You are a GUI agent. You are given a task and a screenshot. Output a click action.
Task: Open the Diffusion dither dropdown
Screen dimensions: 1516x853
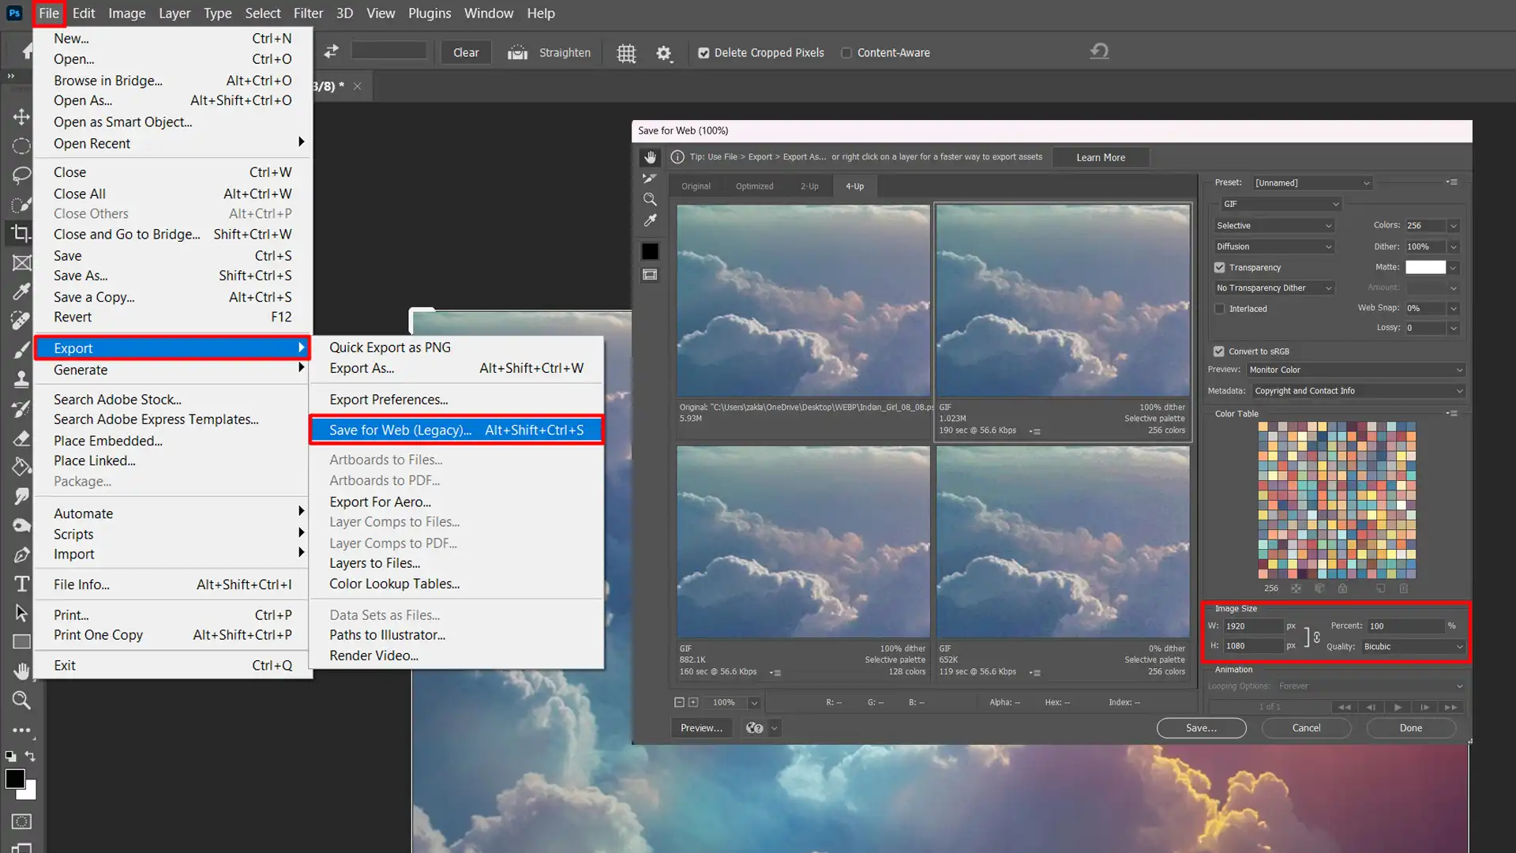pos(1274,246)
